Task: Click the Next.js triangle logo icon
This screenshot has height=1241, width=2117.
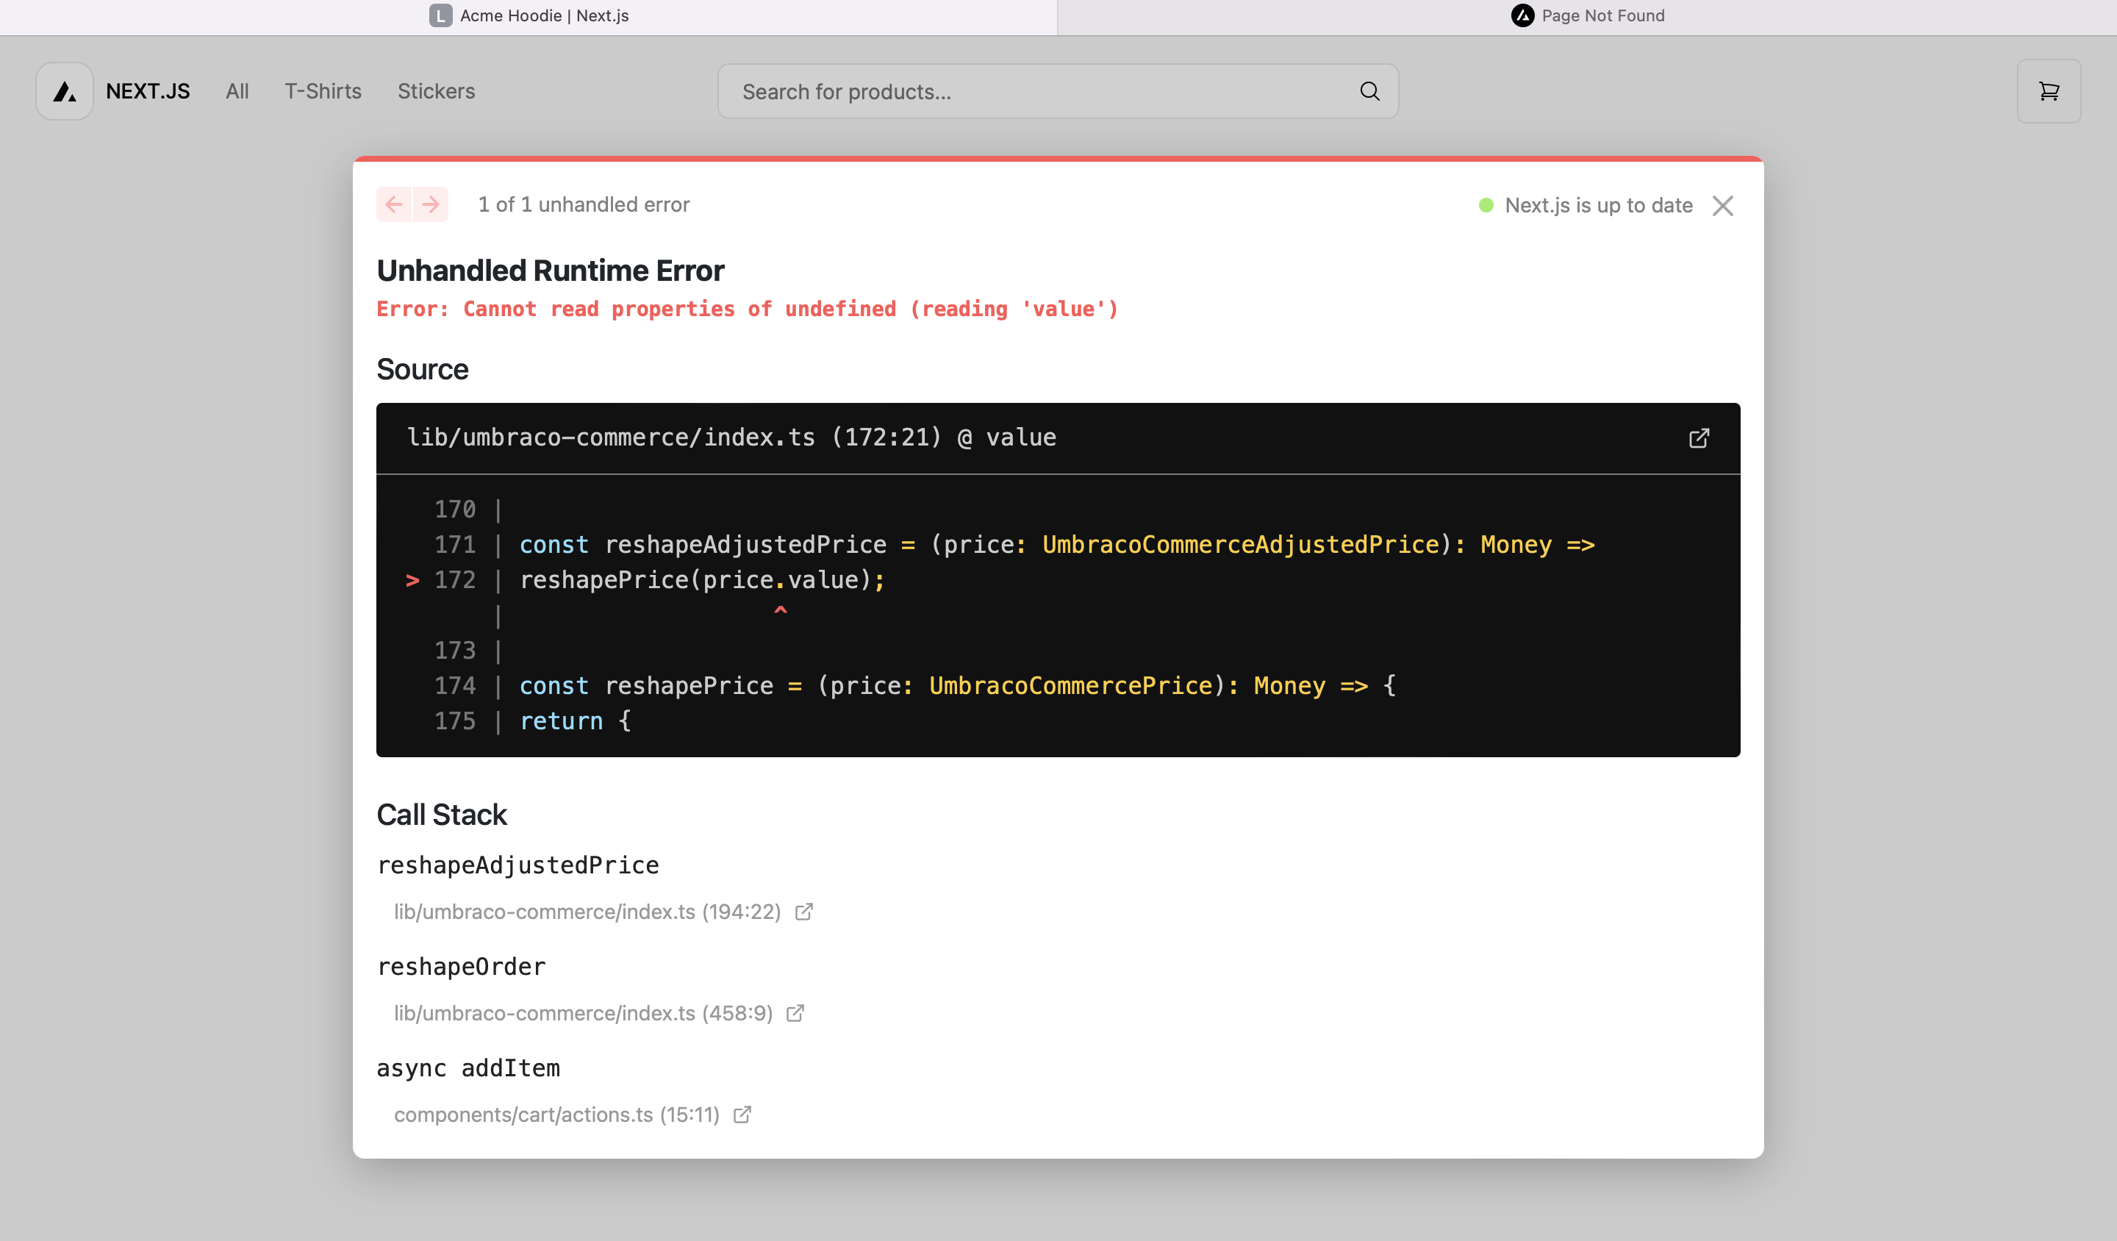Action: click(x=65, y=90)
